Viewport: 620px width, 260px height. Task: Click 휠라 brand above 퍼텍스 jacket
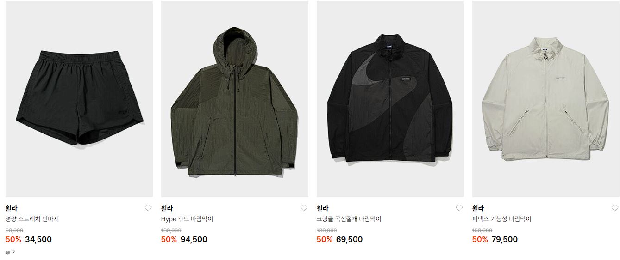click(478, 208)
